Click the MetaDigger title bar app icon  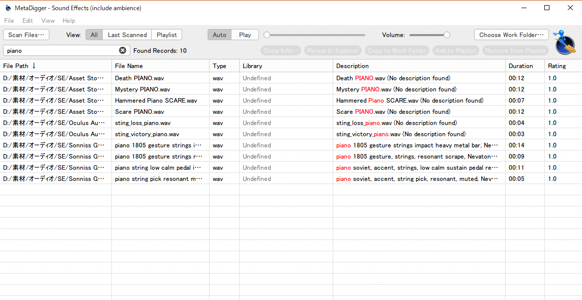(x=8, y=8)
